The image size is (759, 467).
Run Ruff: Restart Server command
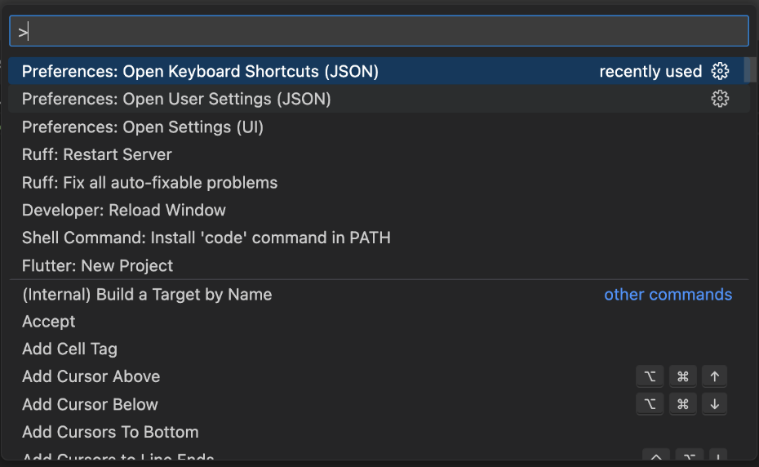tap(97, 154)
